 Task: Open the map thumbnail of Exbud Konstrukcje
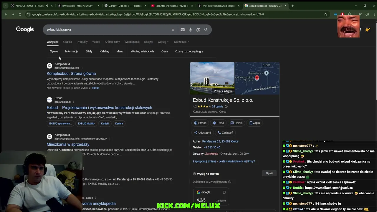coord(257,78)
